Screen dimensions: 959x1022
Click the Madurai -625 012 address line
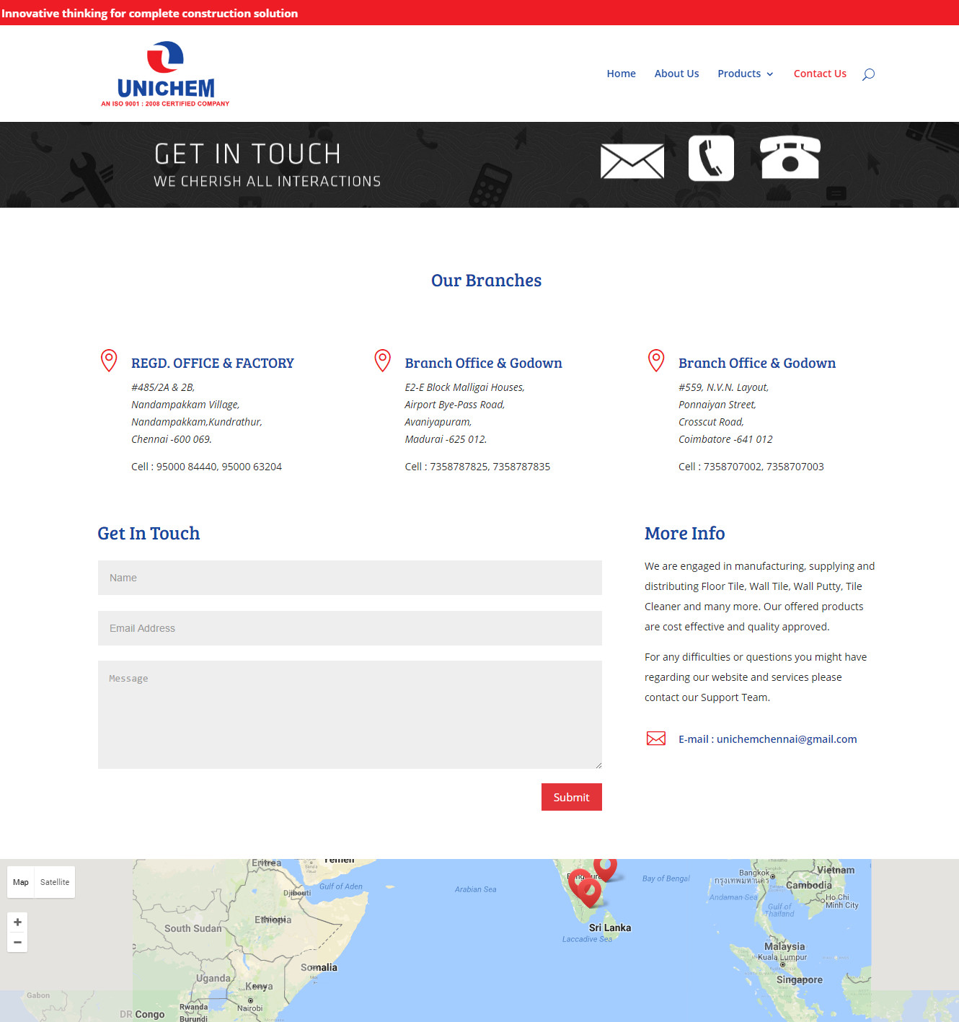click(x=446, y=439)
